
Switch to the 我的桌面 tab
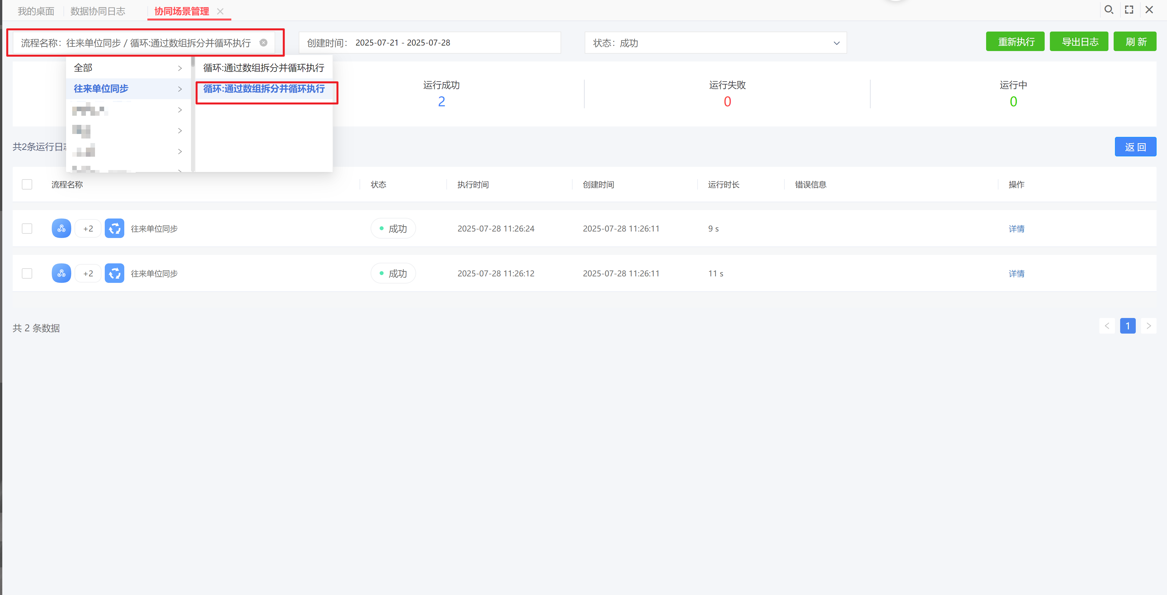click(36, 11)
